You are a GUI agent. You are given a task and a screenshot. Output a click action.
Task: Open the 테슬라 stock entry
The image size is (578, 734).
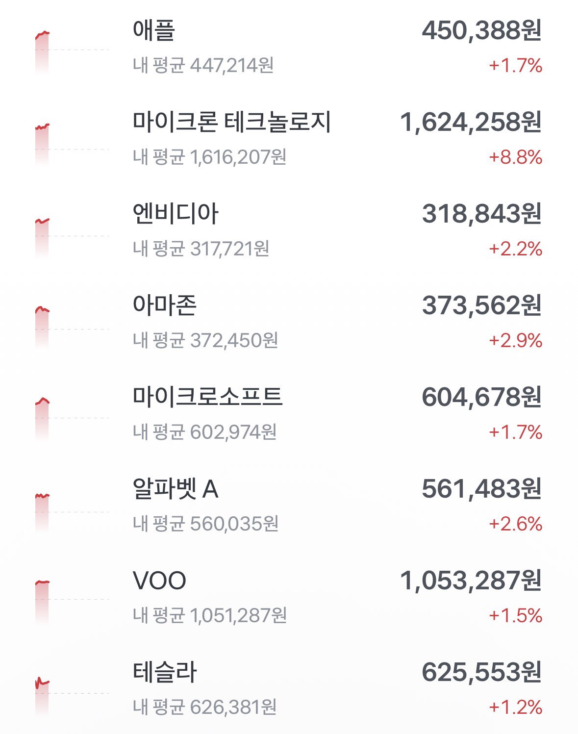click(x=165, y=672)
